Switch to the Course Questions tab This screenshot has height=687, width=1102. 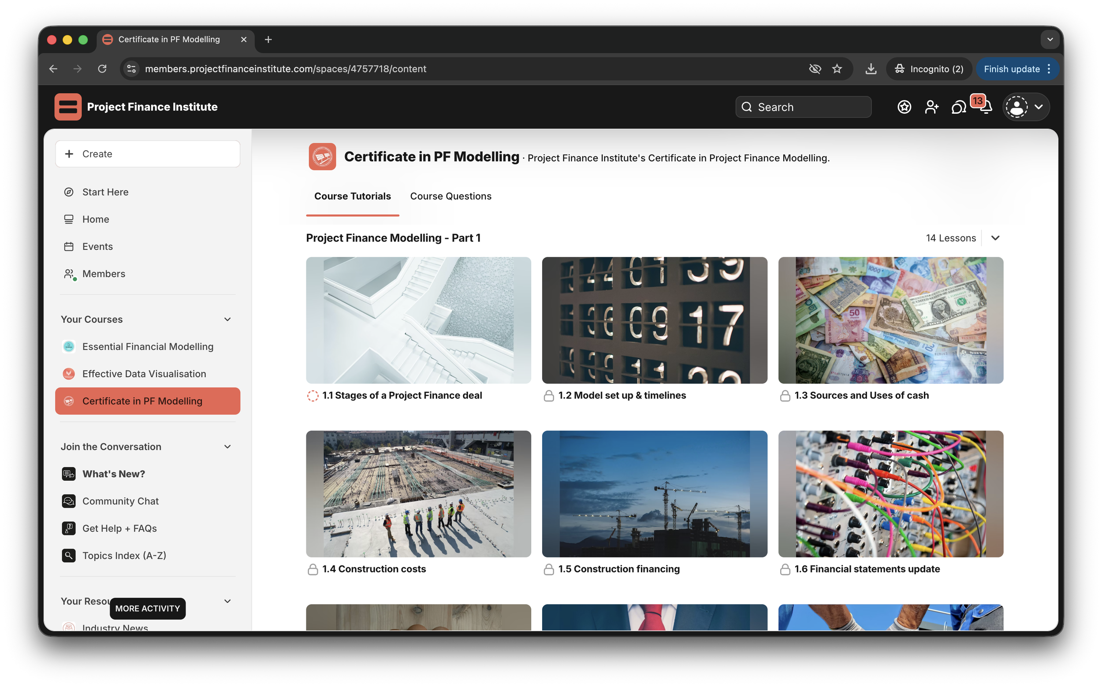[450, 196]
